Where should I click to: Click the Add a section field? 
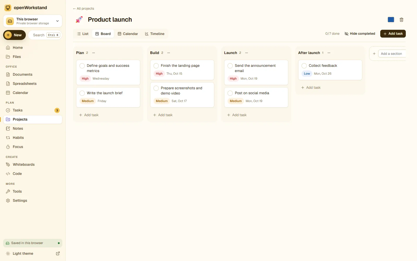tap(392, 54)
